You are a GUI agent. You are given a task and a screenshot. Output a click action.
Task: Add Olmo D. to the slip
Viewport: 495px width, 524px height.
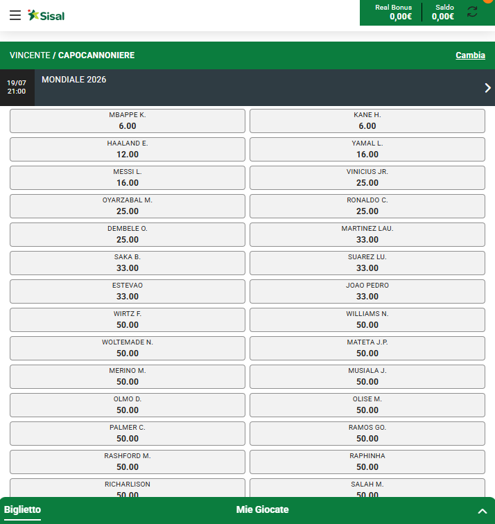coord(128,405)
